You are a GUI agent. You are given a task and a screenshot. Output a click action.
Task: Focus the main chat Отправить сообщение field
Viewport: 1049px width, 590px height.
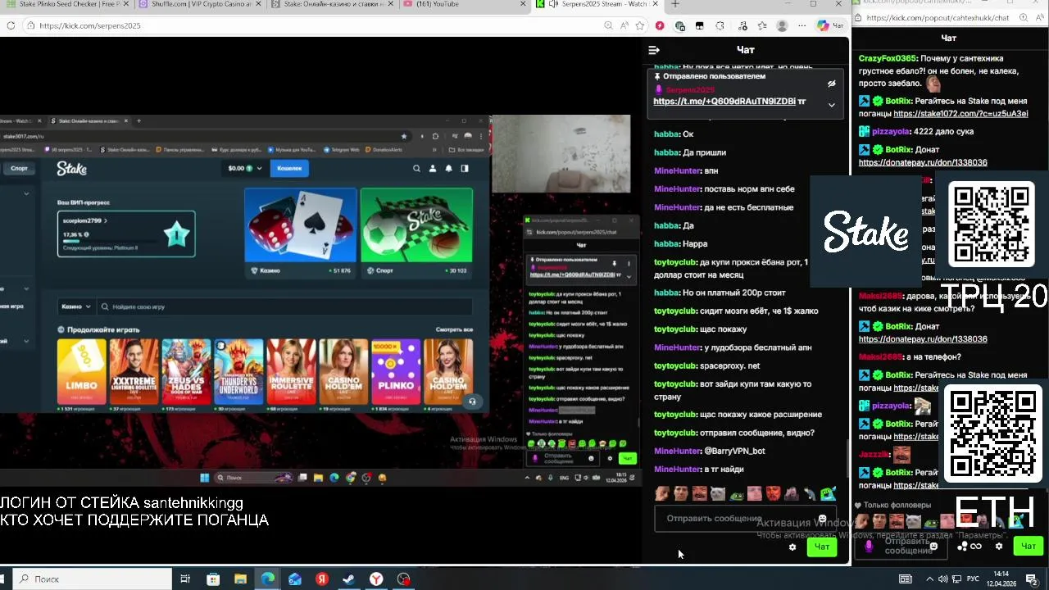744,519
